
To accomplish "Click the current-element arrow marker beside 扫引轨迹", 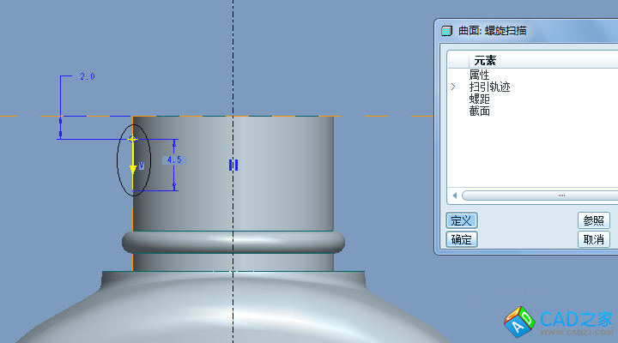I will pos(453,87).
